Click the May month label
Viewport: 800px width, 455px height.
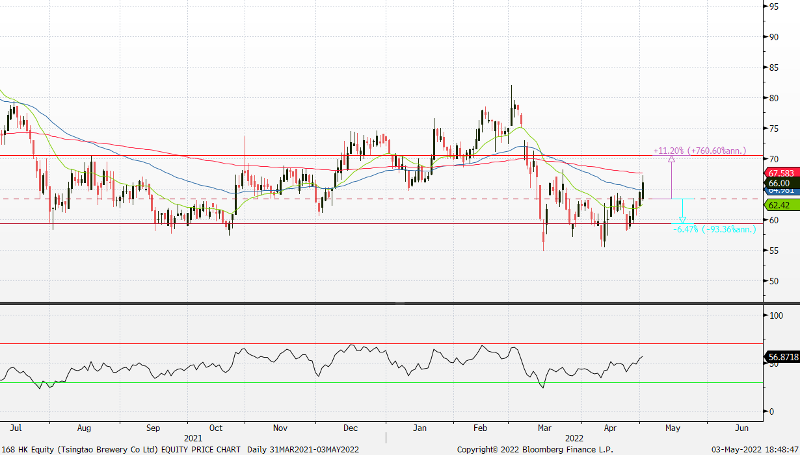click(x=673, y=428)
